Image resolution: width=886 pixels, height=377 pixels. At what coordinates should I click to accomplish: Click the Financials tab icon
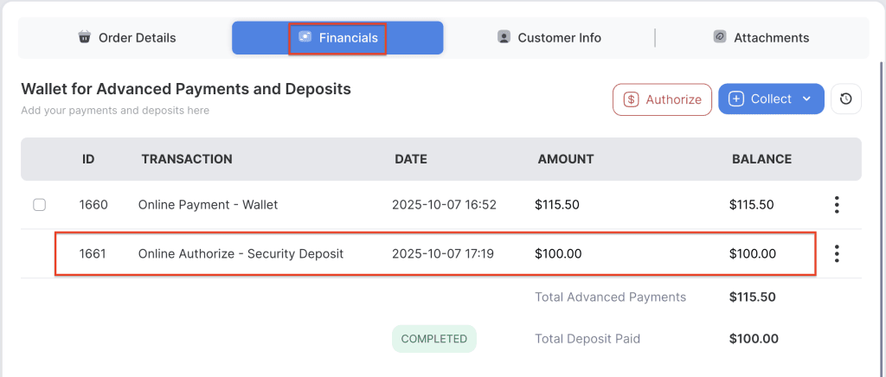(x=305, y=37)
